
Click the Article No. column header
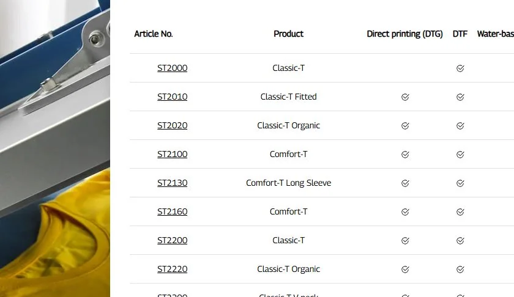click(x=154, y=34)
